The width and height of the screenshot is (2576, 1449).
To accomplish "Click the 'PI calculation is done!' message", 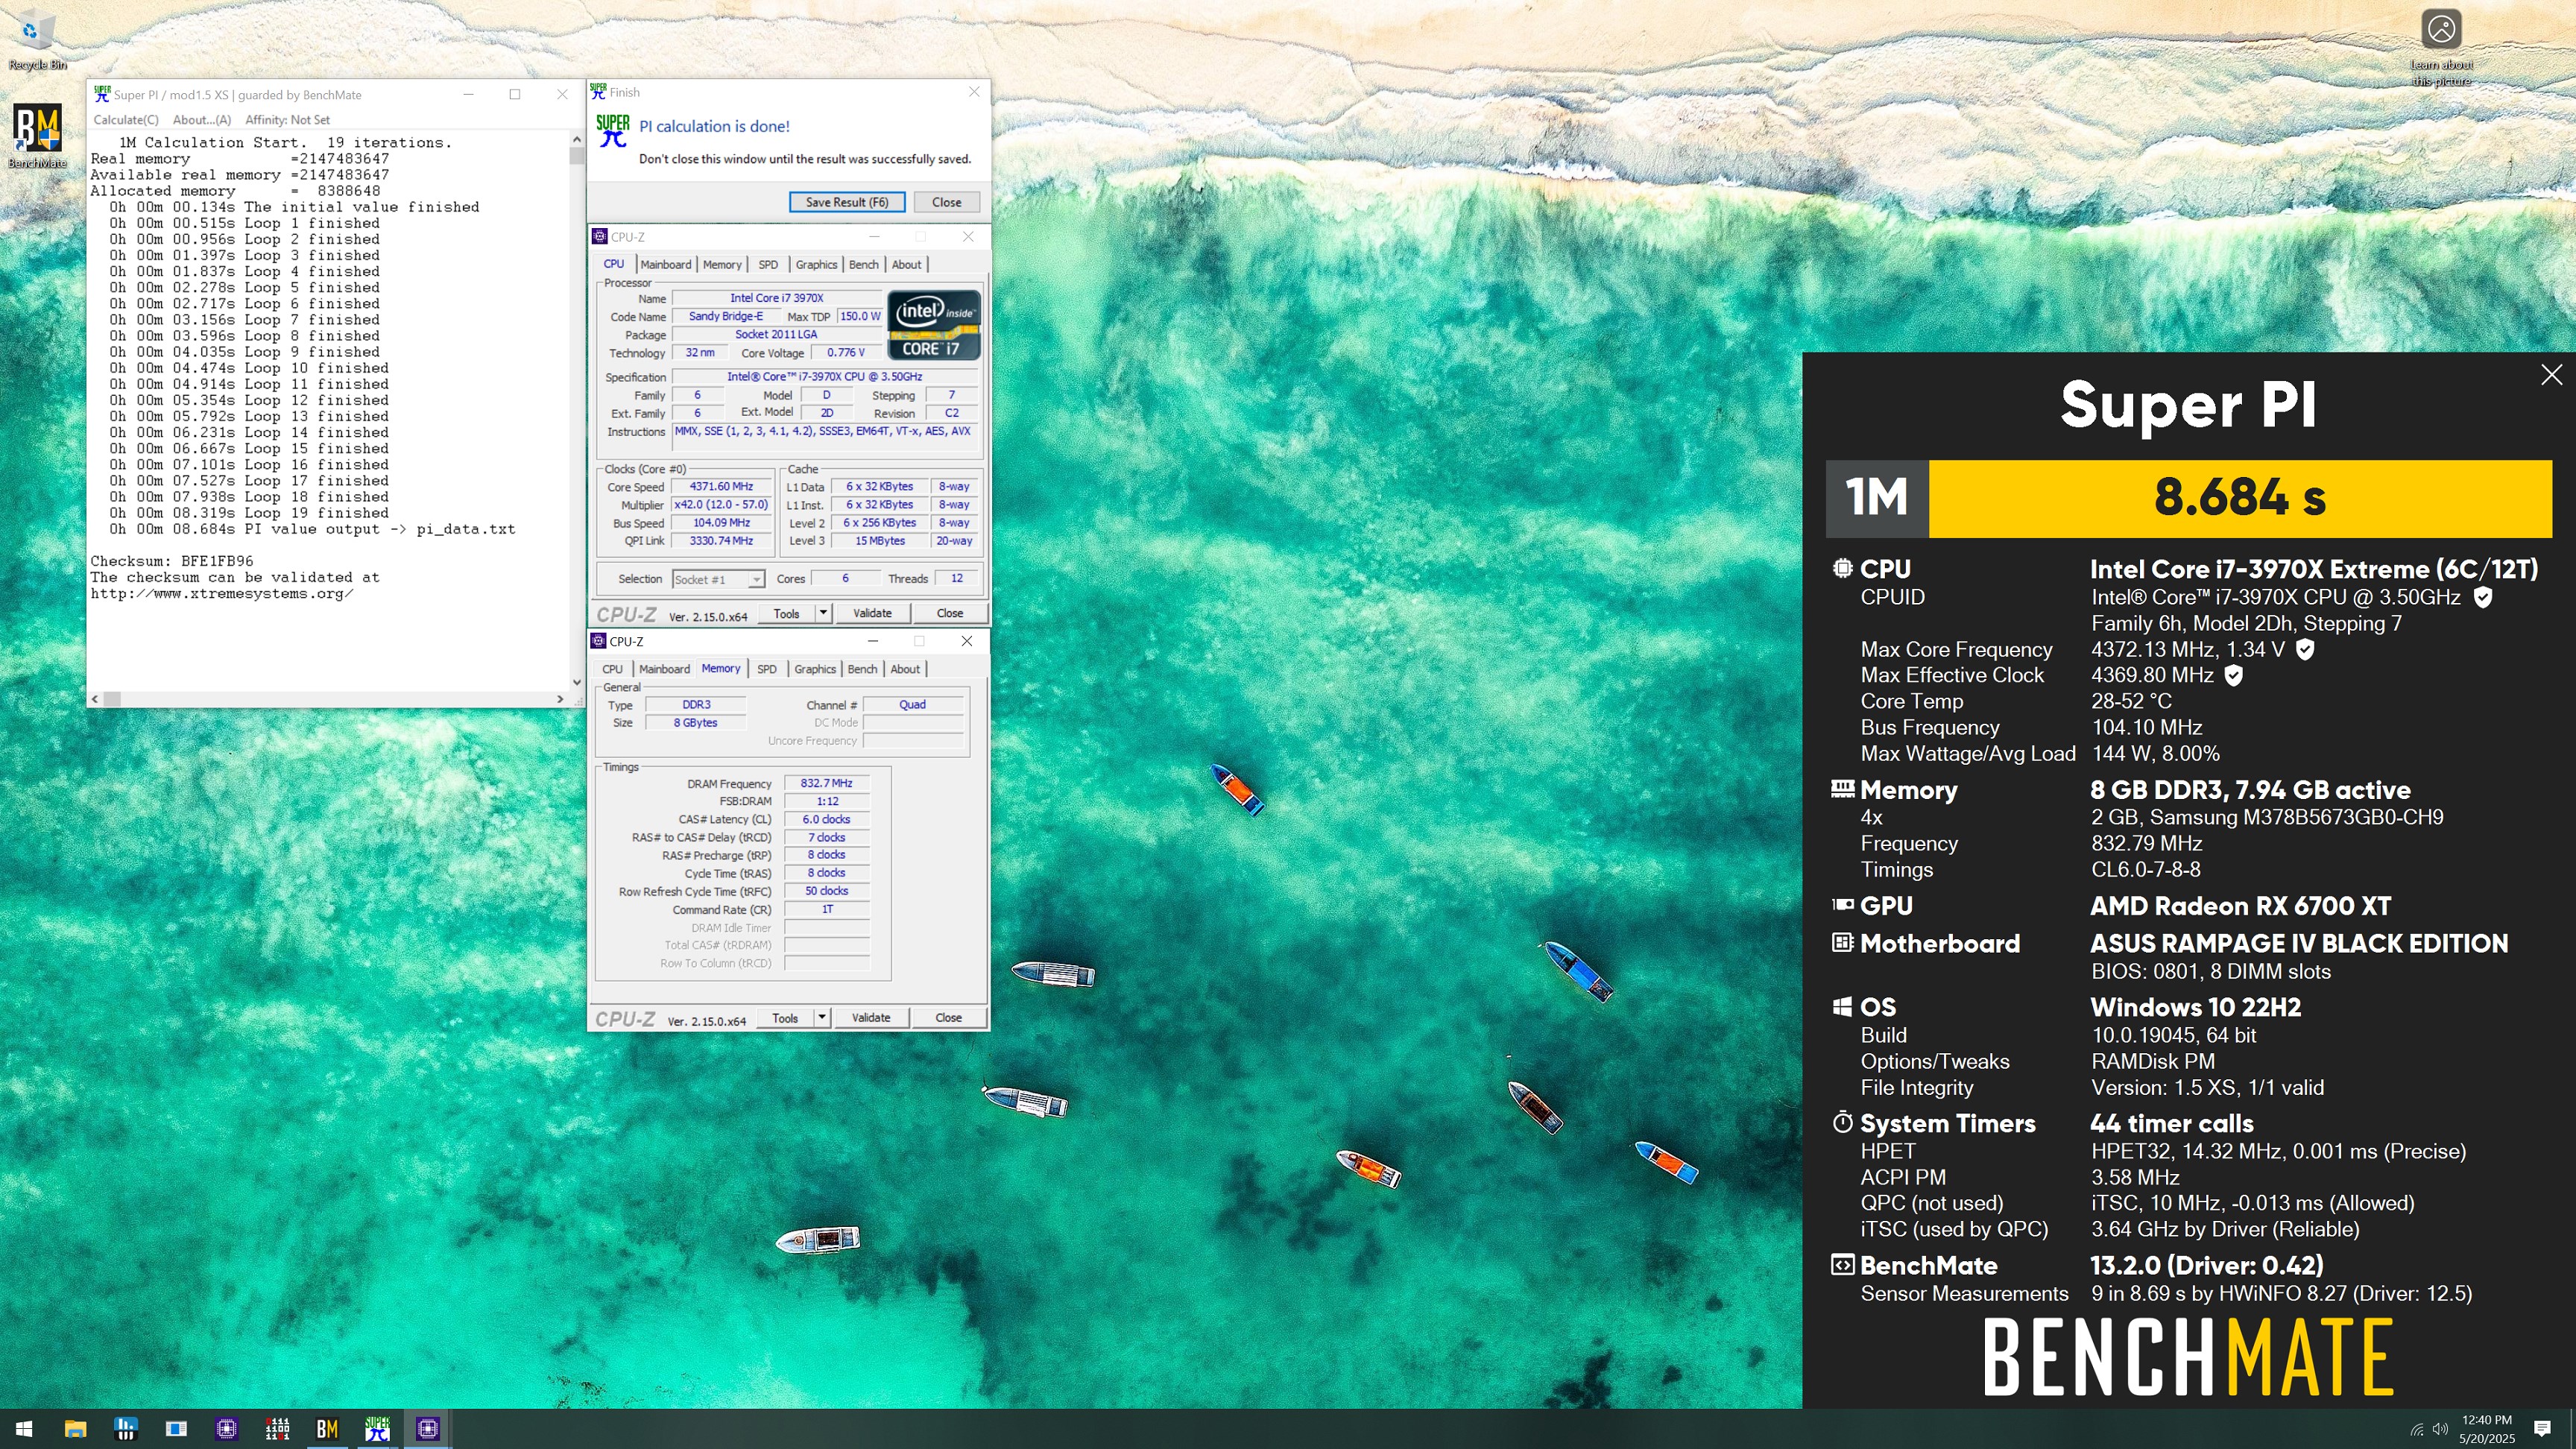I will (714, 126).
